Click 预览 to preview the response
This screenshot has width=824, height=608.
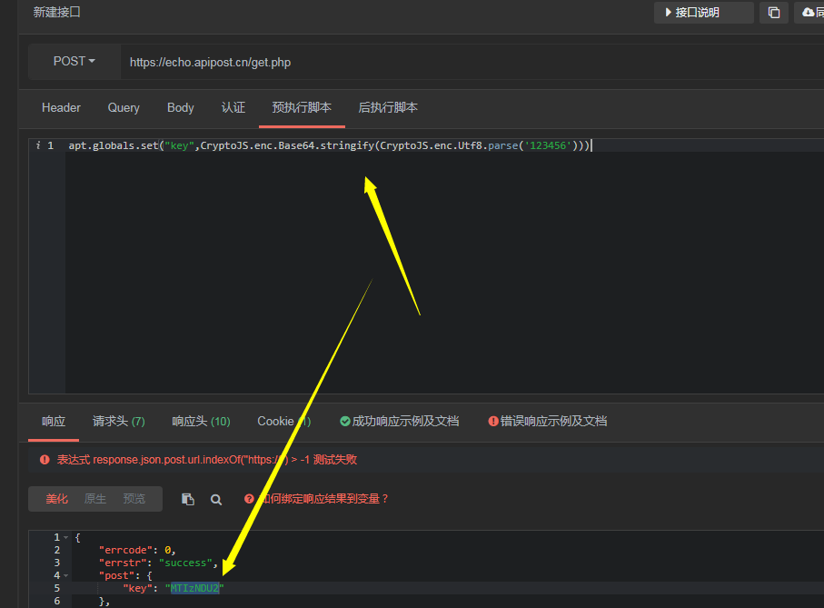point(133,498)
